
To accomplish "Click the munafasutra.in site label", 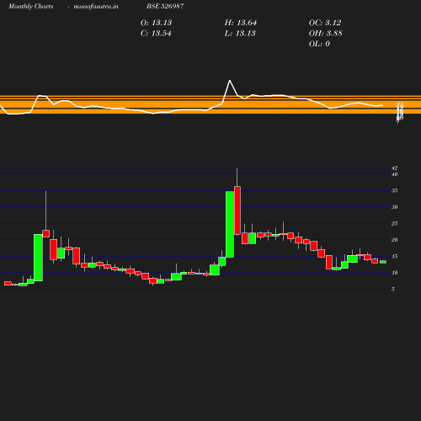I will [x=96, y=6].
